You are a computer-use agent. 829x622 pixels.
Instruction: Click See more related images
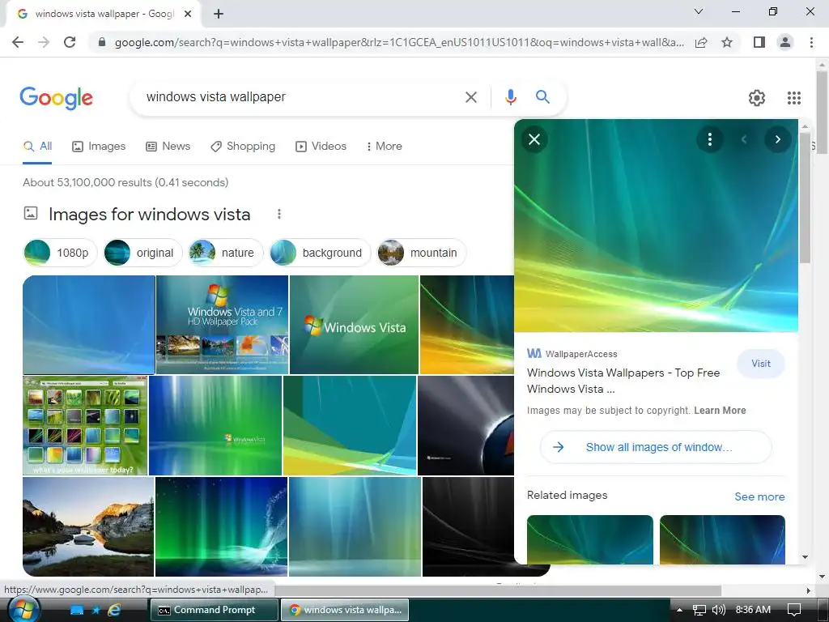pyautogui.click(x=759, y=496)
